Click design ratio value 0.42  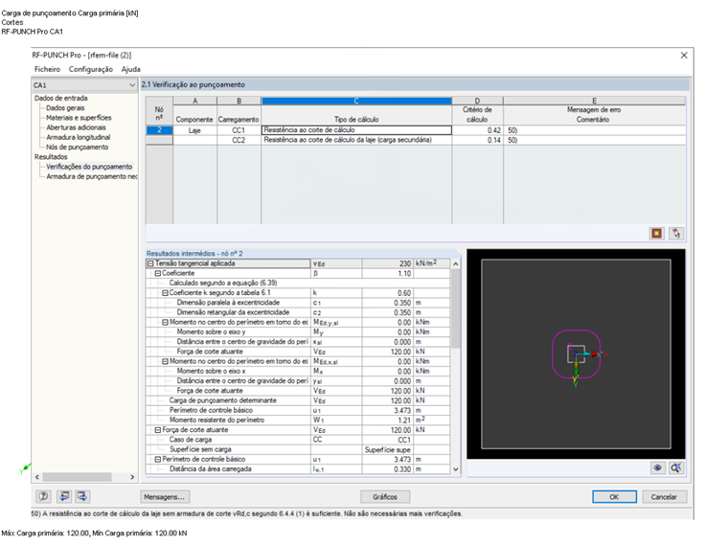pyautogui.click(x=478, y=130)
